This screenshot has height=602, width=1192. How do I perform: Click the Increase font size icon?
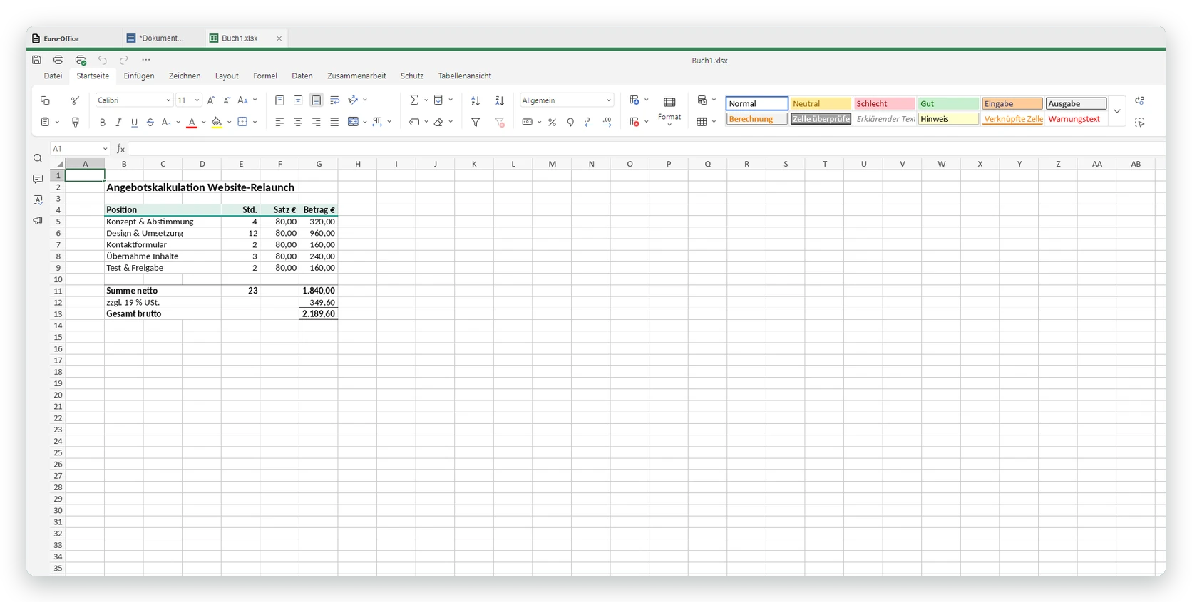pos(211,100)
